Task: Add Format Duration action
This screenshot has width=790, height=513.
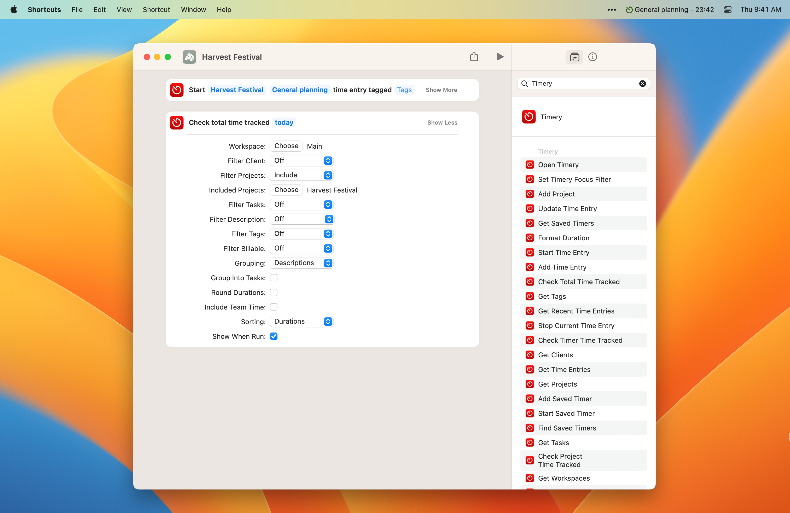Action: (584, 238)
